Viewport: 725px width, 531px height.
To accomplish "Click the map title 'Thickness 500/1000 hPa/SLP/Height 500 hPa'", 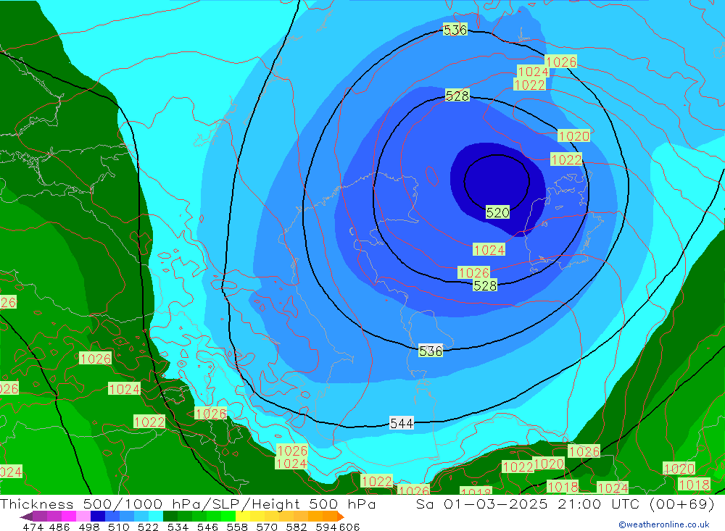I will point(188,503).
